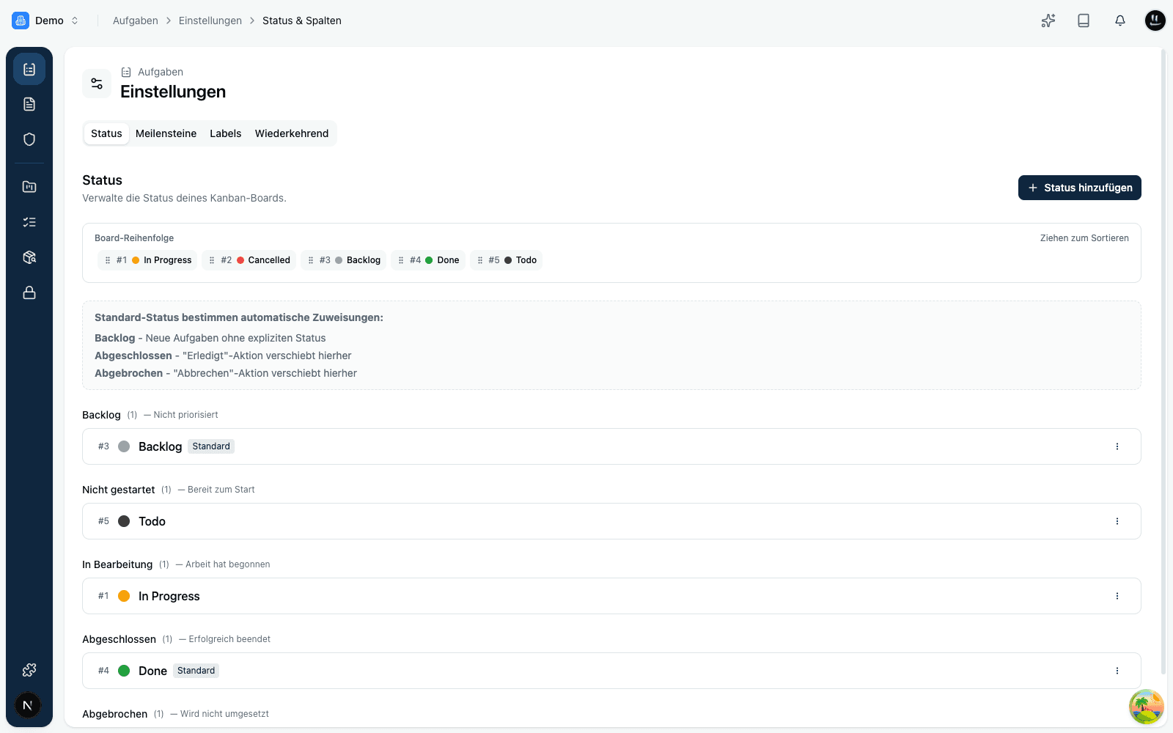Switch to the Meilensteine tab

(x=166, y=133)
